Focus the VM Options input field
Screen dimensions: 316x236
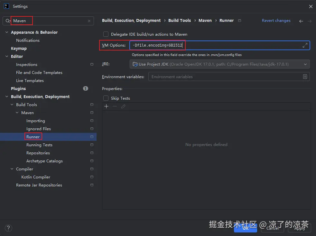pyautogui.click(x=220, y=45)
